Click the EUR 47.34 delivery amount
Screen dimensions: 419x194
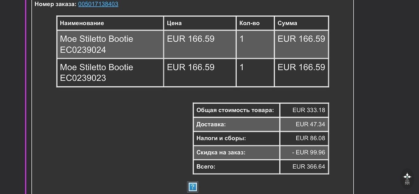pos(310,124)
